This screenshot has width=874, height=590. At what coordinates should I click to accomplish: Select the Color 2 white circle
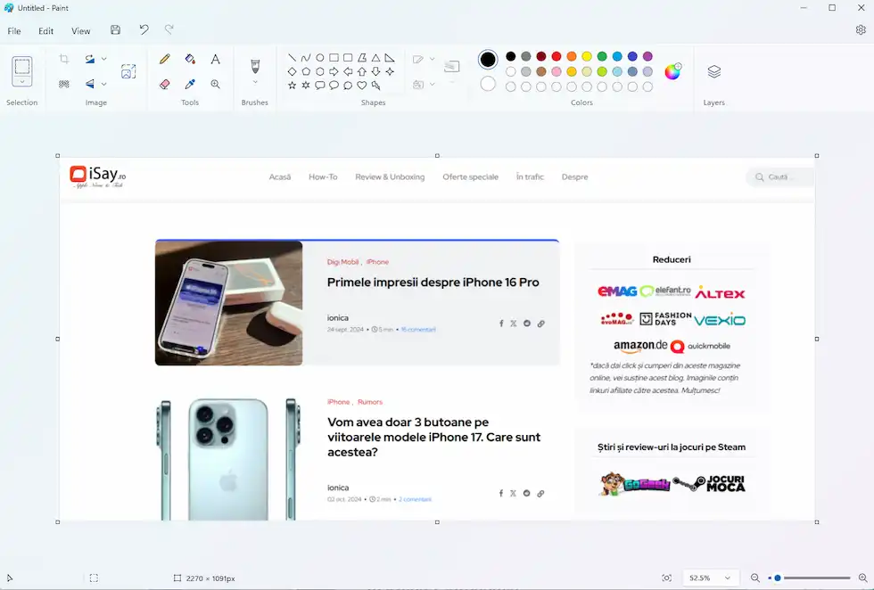point(488,84)
